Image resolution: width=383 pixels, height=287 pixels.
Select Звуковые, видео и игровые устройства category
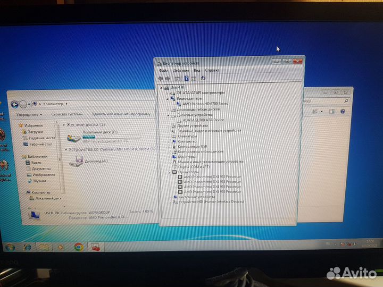point(210,131)
